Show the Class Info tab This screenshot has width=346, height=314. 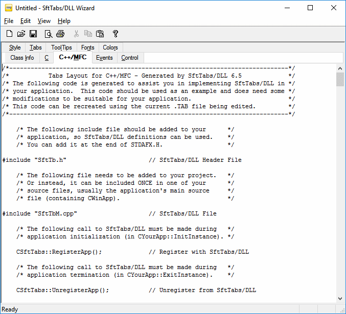coord(22,58)
